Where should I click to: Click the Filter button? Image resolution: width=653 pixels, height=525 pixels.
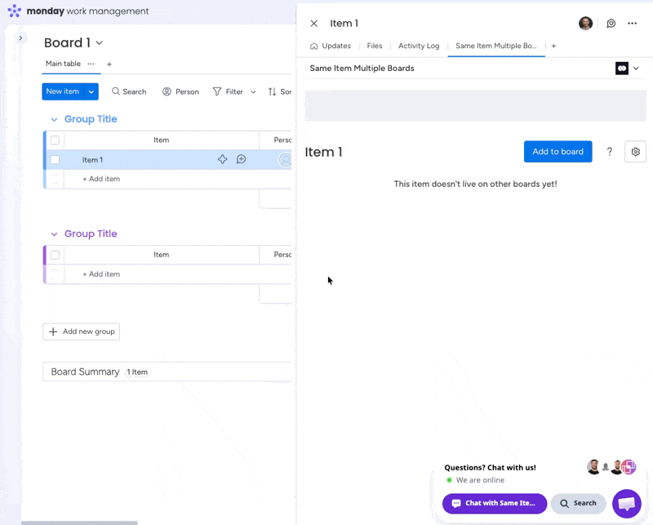(229, 91)
